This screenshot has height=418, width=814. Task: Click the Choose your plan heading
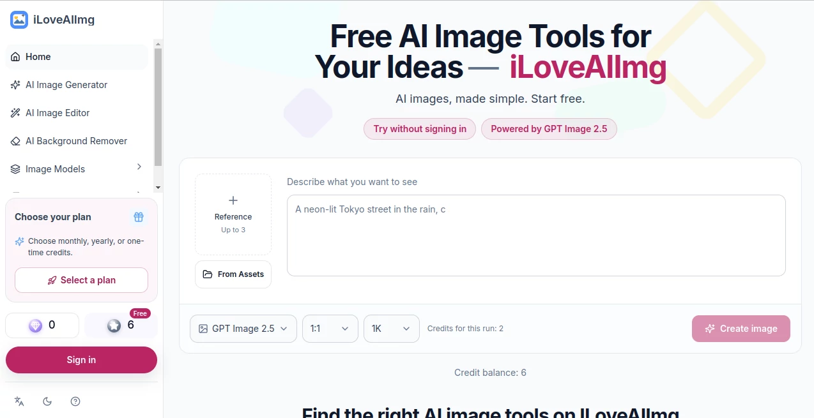53,217
